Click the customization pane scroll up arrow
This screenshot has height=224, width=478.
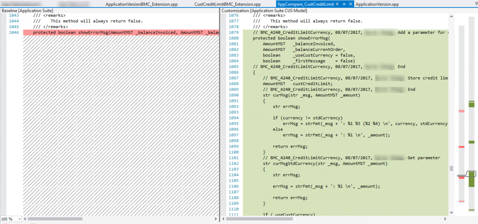pyautogui.click(x=451, y=17)
